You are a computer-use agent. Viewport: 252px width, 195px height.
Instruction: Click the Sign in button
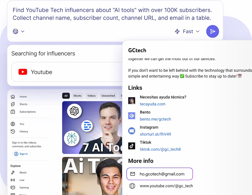tap(21, 154)
